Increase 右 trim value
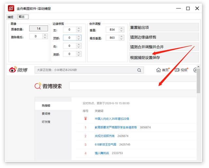Viewport: 209px width, 168px height. click(x=79, y=45)
